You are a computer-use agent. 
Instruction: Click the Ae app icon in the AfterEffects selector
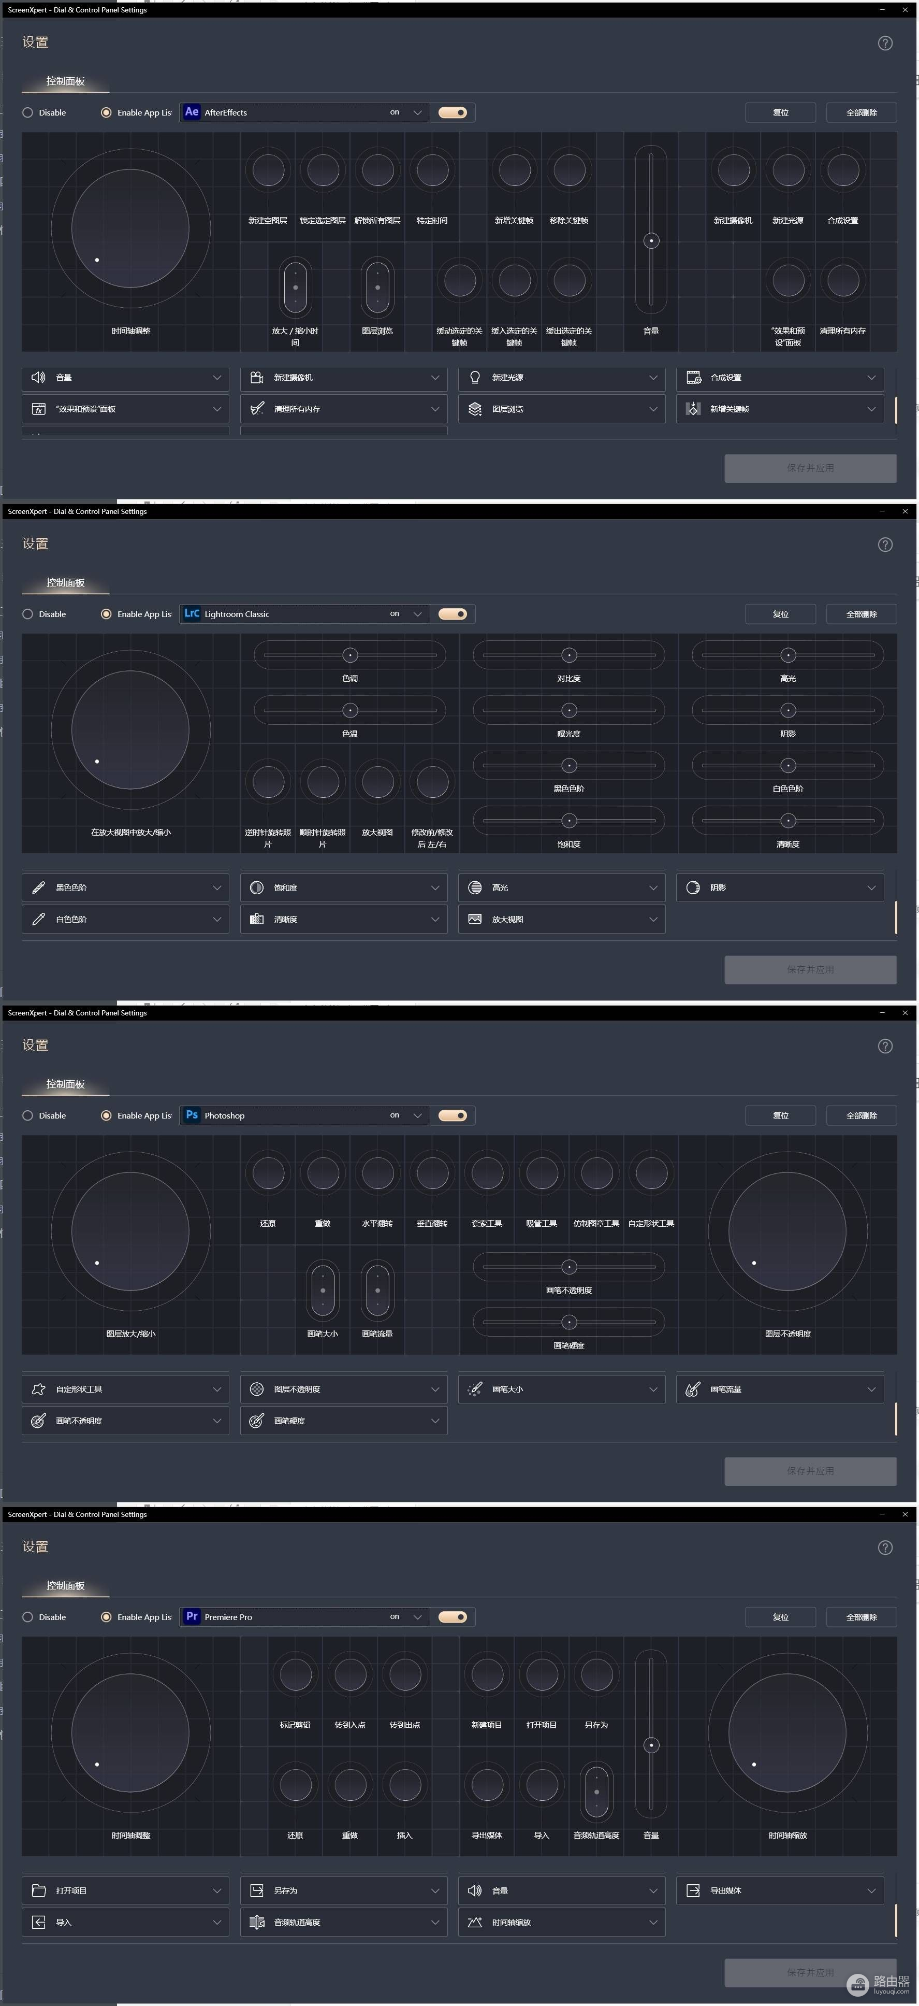click(192, 112)
